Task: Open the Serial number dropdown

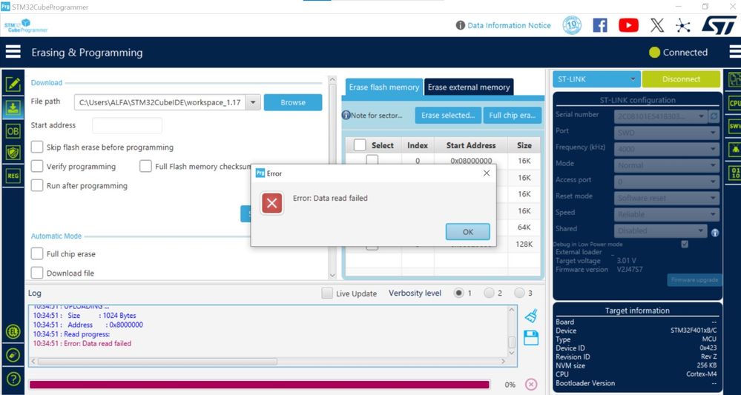Action: (x=661, y=116)
